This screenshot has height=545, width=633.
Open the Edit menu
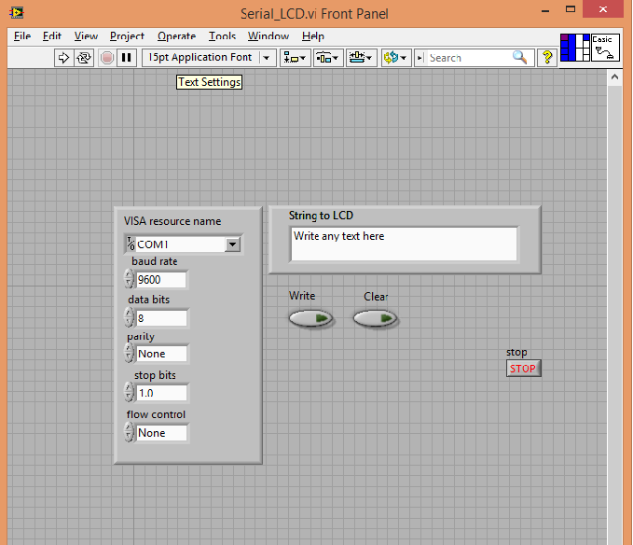click(51, 36)
